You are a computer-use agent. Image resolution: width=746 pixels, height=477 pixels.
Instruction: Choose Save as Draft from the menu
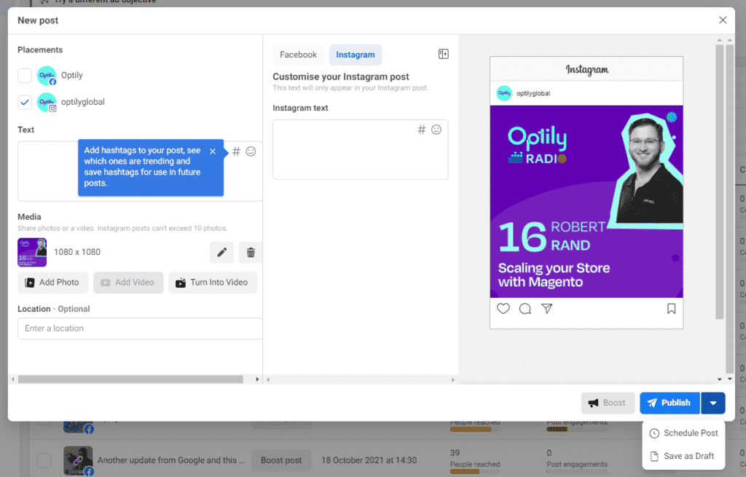683,456
